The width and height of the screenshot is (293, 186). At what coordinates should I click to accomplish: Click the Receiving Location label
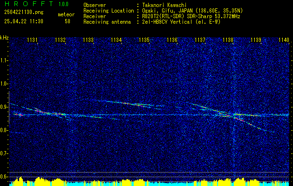coord(109,11)
